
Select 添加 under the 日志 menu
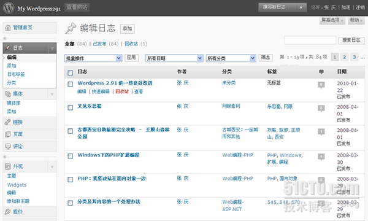(x=12, y=66)
